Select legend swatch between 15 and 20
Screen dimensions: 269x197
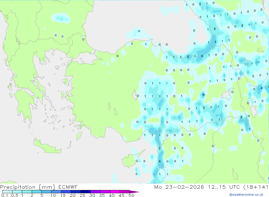[66, 192]
